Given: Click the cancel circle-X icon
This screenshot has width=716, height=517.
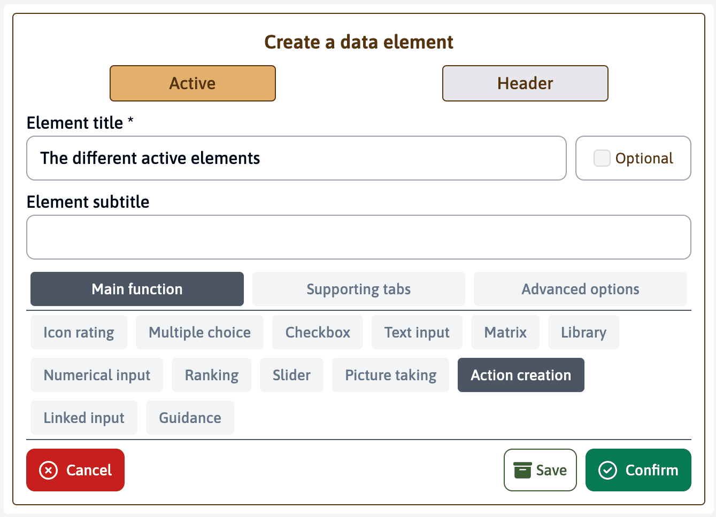Looking at the screenshot, I should [48, 470].
